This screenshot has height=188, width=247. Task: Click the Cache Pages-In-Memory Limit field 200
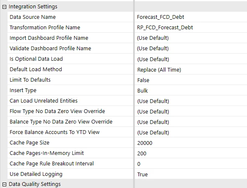(191, 153)
